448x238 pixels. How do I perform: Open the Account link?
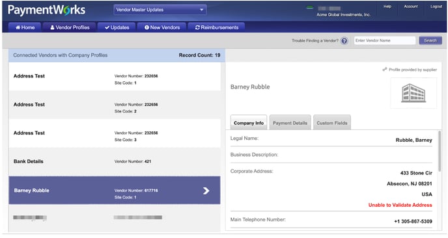(x=411, y=7)
